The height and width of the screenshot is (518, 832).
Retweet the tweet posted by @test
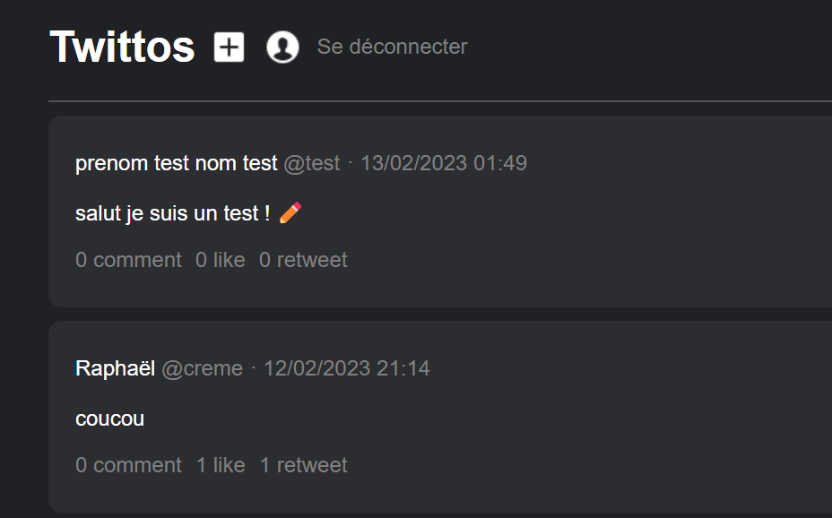pyautogui.click(x=303, y=260)
